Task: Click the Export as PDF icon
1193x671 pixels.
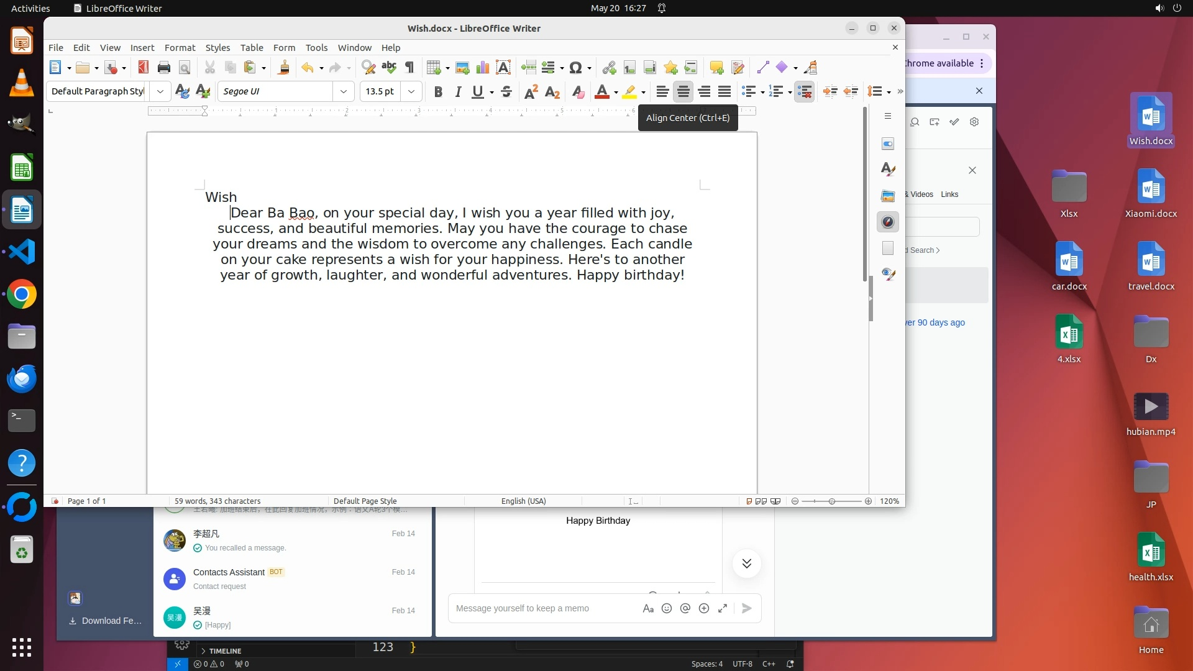Action: [x=144, y=68]
